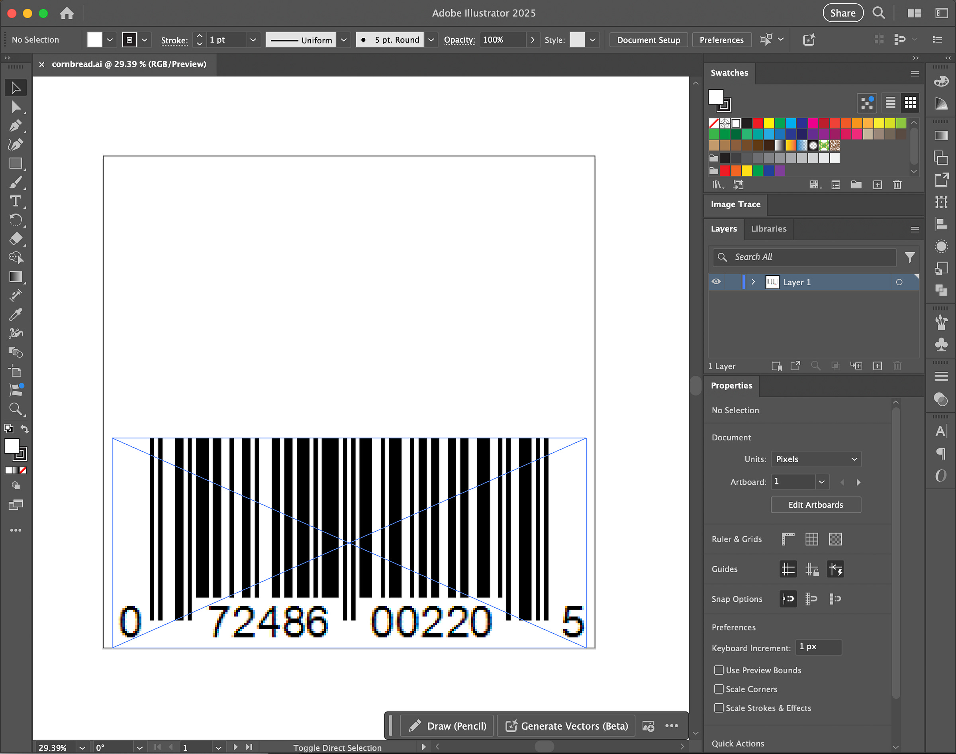Open Style dropdown arrow
This screenshot has width=956, height=754.
(592, 40)
